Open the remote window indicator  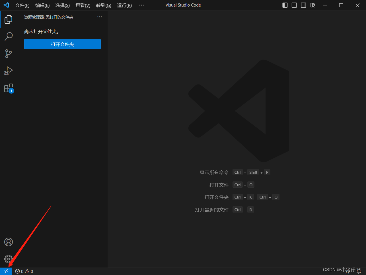coord(6,271)
